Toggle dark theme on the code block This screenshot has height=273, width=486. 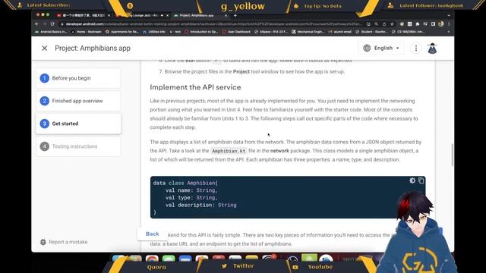pyautogui.click(x=412, y=180)
